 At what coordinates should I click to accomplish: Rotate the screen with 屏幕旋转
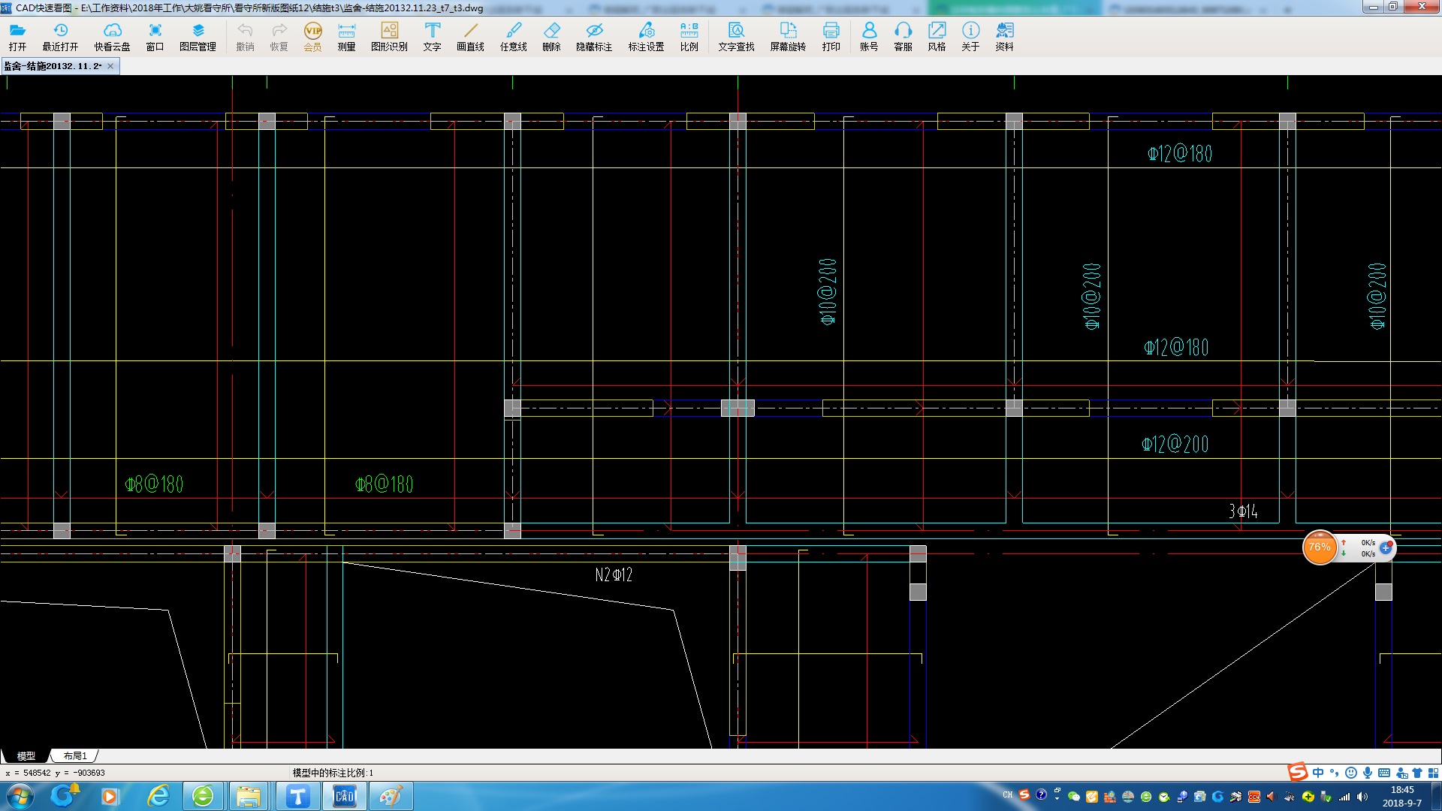pos(788,36)
